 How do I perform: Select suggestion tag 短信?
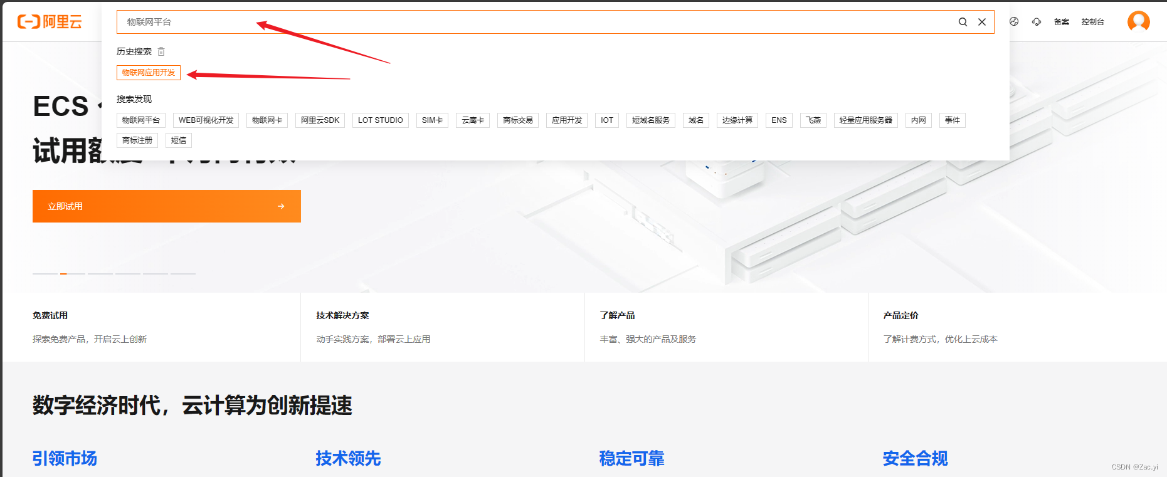click(x=179, y=140)
